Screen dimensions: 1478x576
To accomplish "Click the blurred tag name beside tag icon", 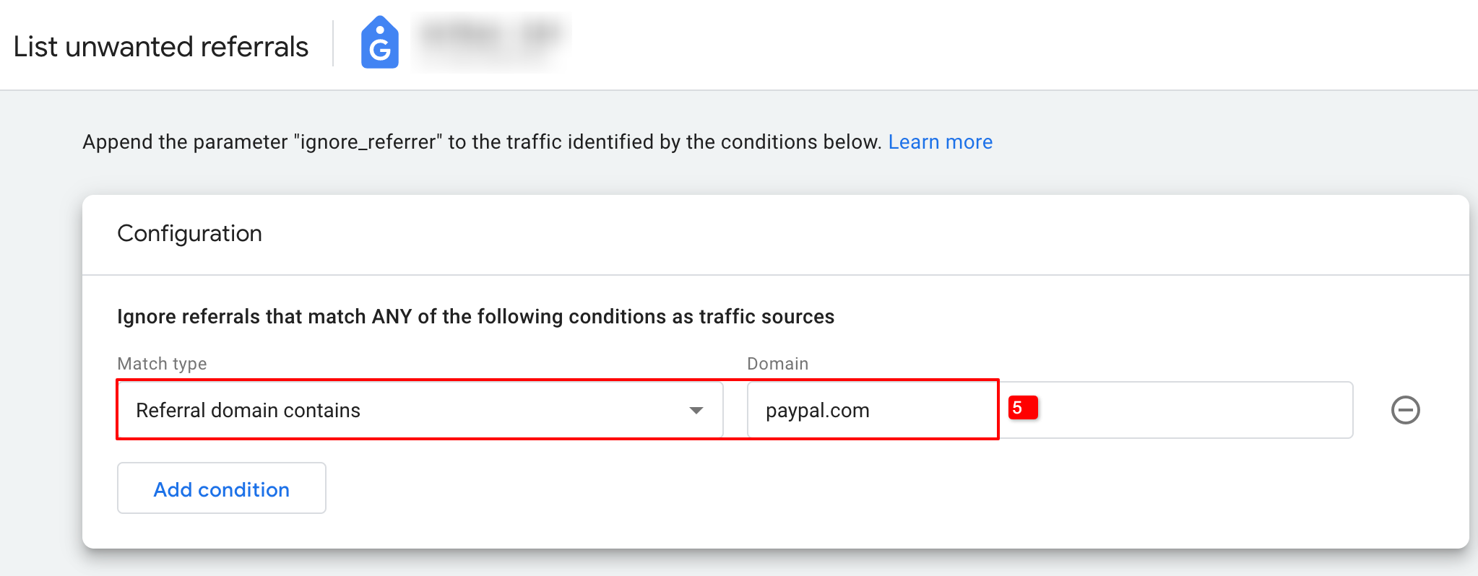I will point(491,36).
